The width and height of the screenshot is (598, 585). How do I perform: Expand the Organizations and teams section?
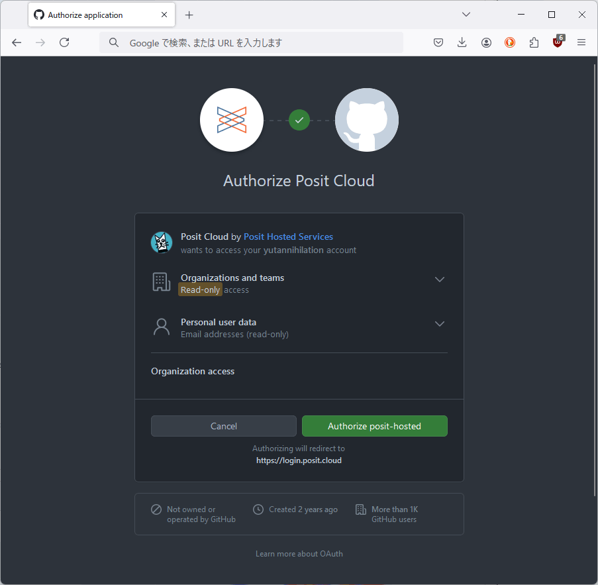[439, 279]
